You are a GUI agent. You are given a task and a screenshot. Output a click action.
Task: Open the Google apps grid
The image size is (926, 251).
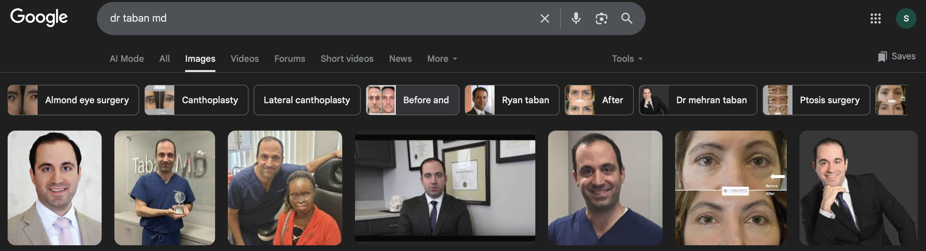(875, 18)
